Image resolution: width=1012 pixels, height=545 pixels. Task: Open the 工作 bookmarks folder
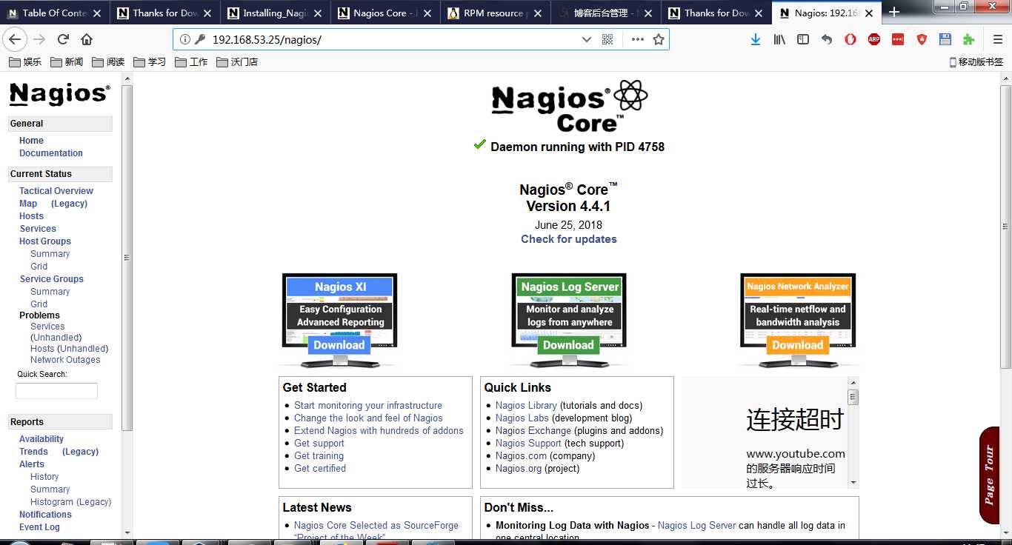191,62
